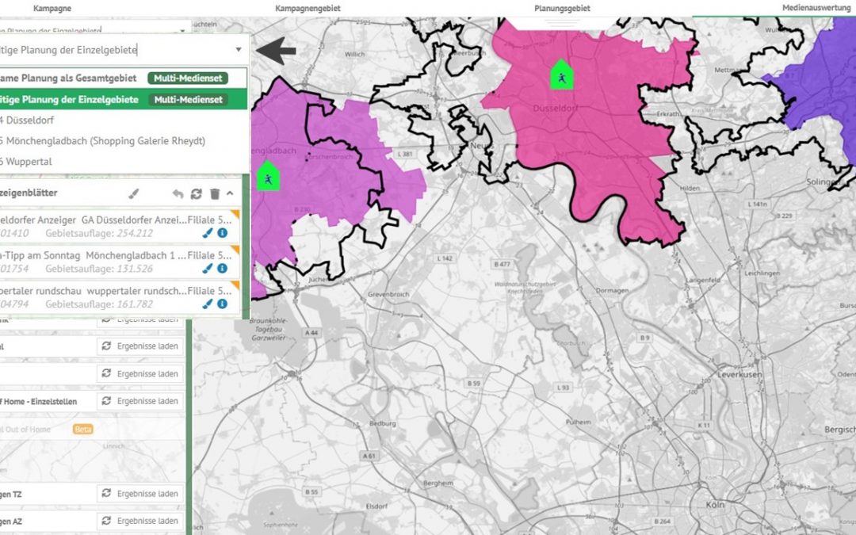Click info icon for Tipp am Sonntag entry

(223, 269)
